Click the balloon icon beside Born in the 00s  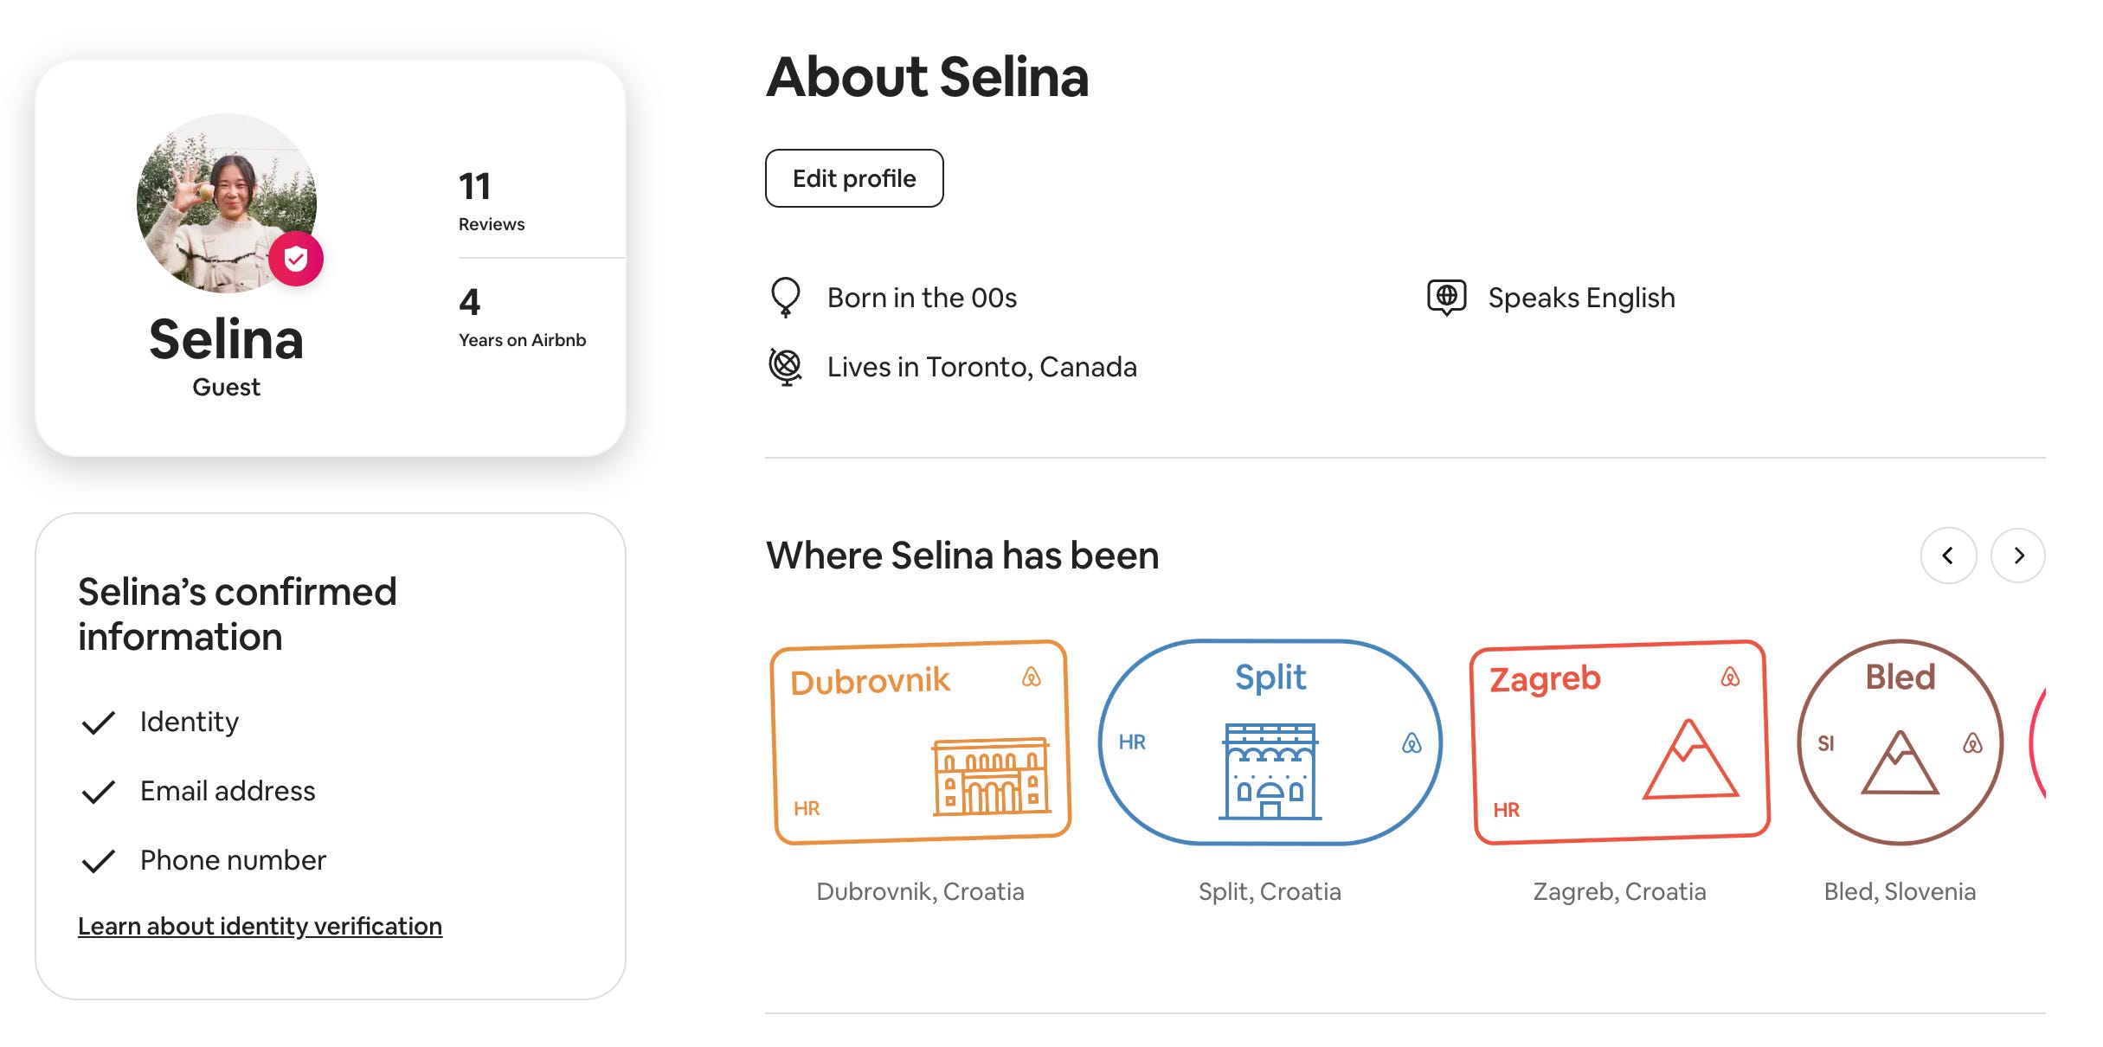785,297
